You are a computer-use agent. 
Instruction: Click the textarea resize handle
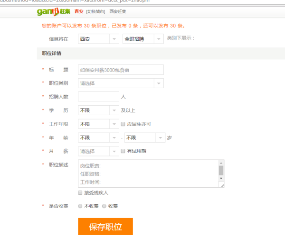point(222,185)
